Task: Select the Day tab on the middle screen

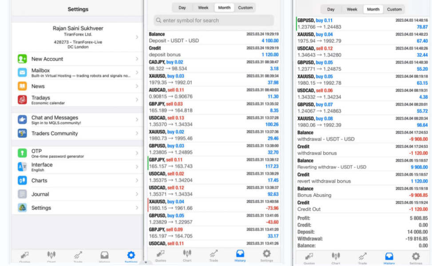Action: pyautogui.click(x=182, y=8)
